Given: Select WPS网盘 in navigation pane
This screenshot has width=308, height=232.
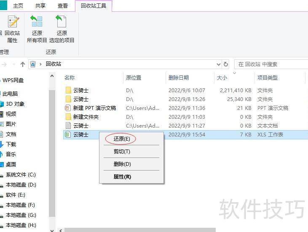Looking at the screenshot, I should (x=13, y=80).
